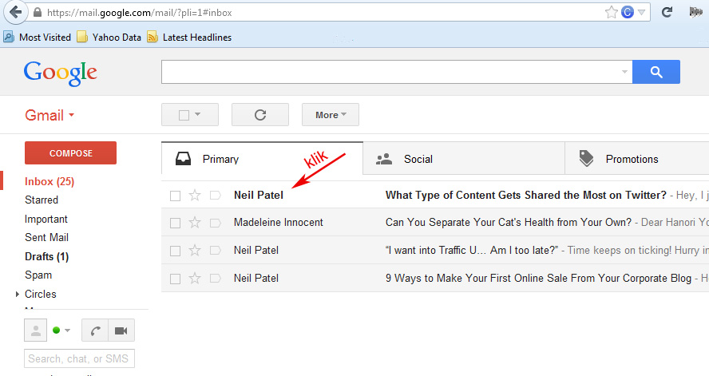Mark Twitter content email as important
This screenshot has height=376, width=709.
pos(216,196)
